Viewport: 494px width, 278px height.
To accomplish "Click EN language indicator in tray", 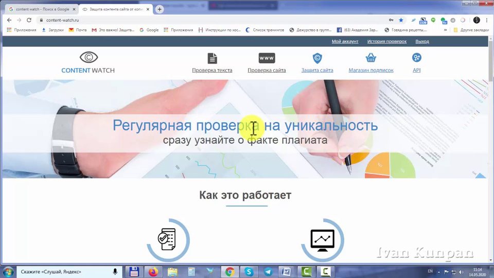I will 430,271.
